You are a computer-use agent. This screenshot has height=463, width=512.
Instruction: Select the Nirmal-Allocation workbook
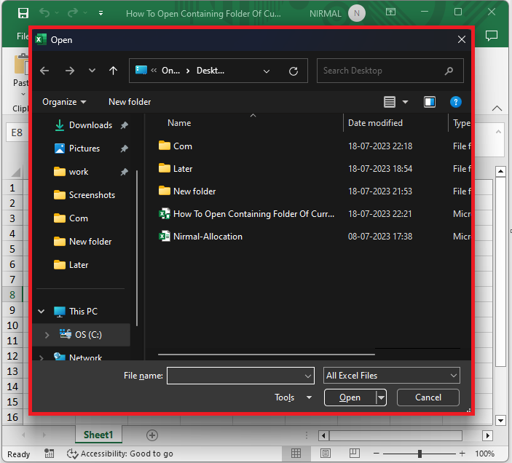point(208,237)
